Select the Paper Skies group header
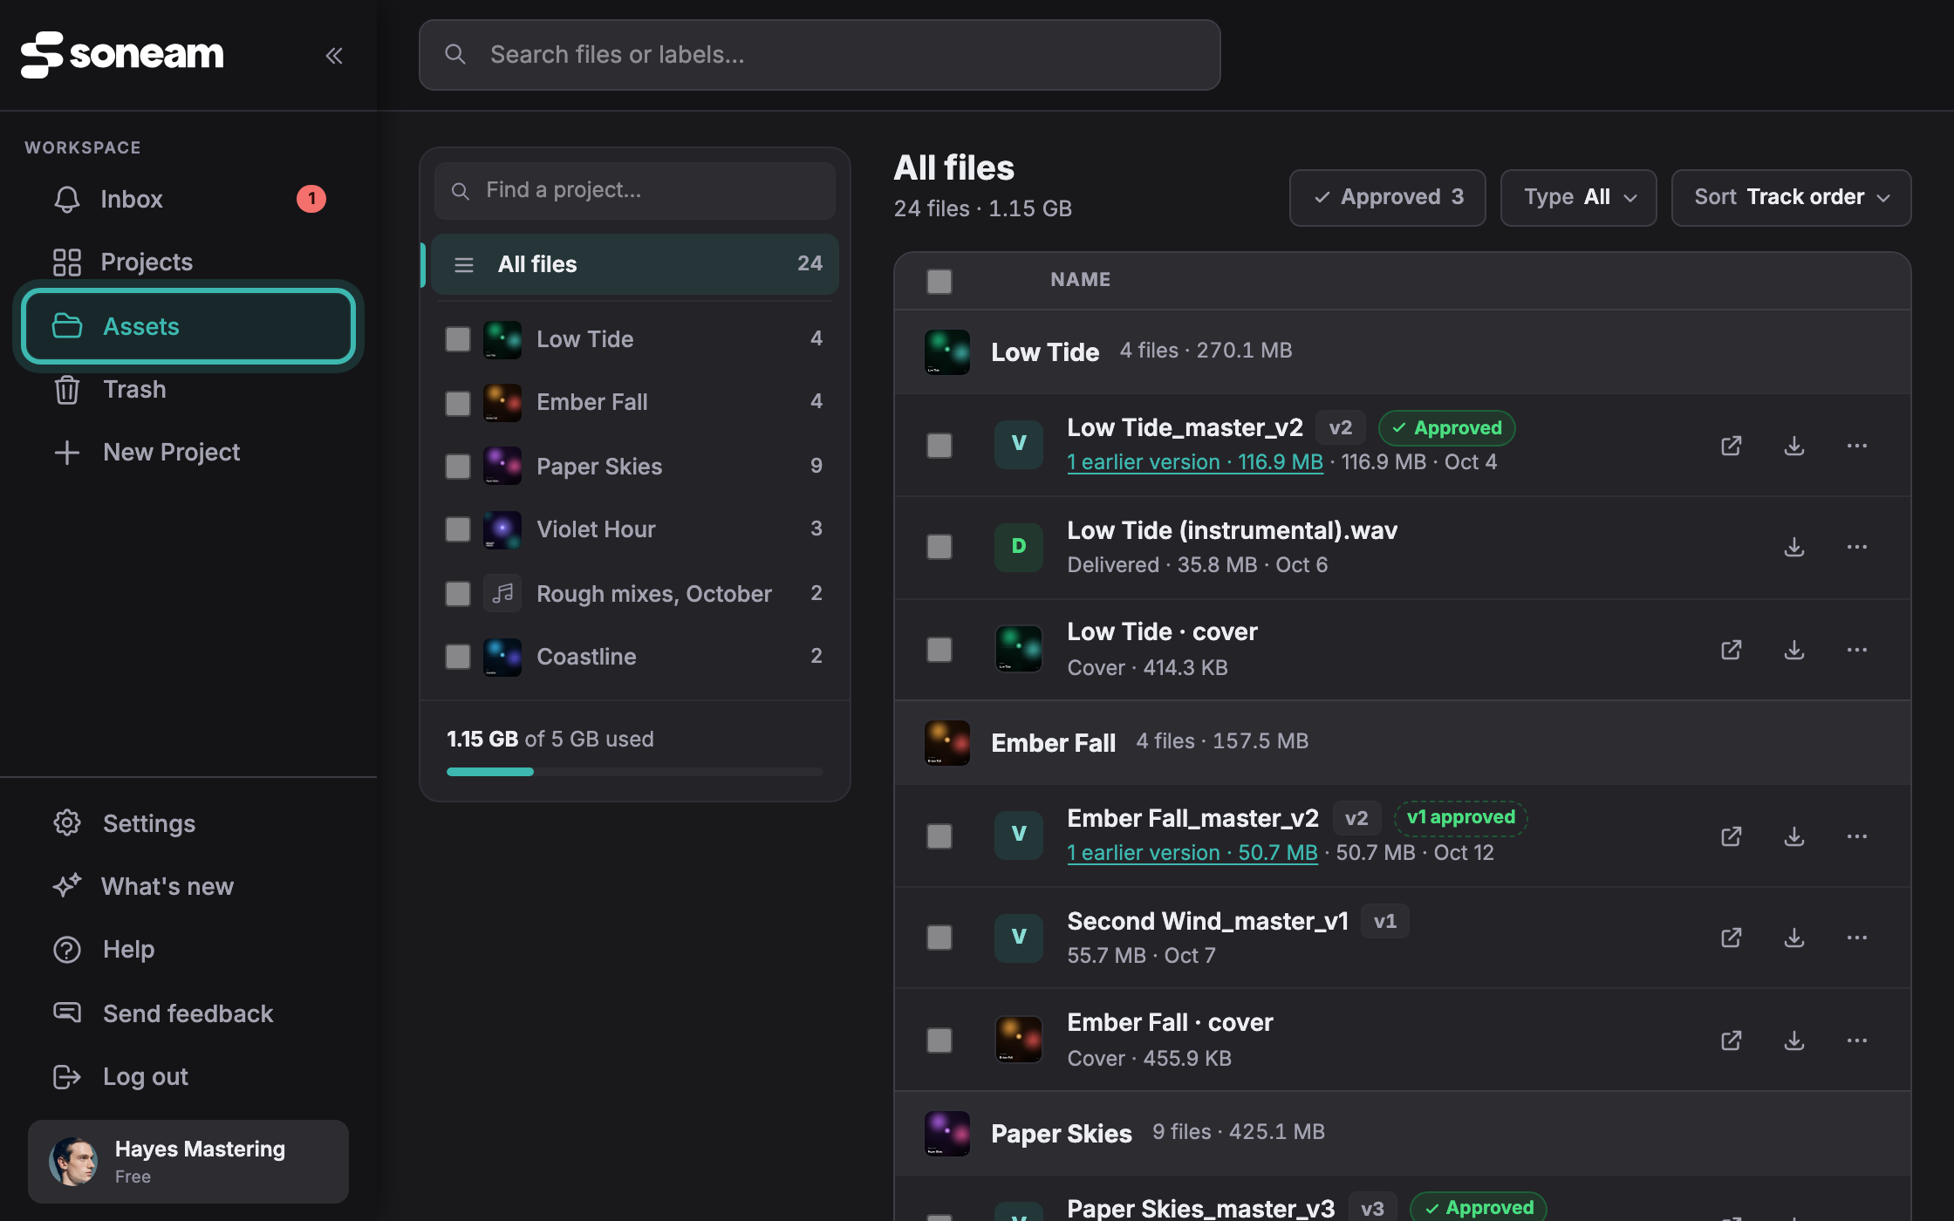The width and height of the screenshot is (1954, 1221). tap(1403, 1134)
